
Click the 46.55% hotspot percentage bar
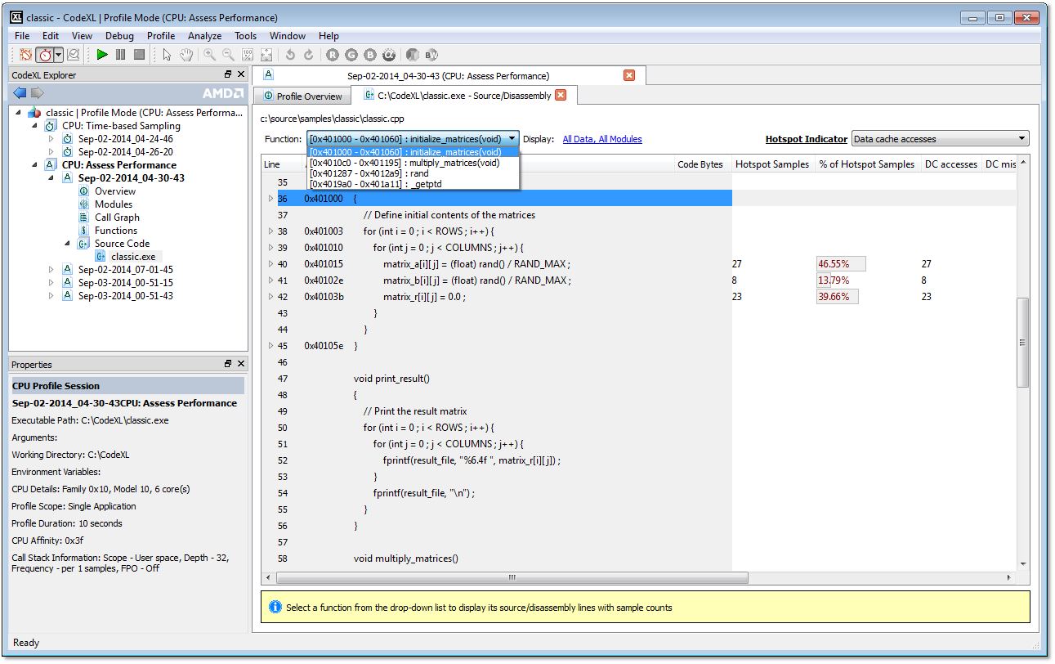click(x=841, y=264)
